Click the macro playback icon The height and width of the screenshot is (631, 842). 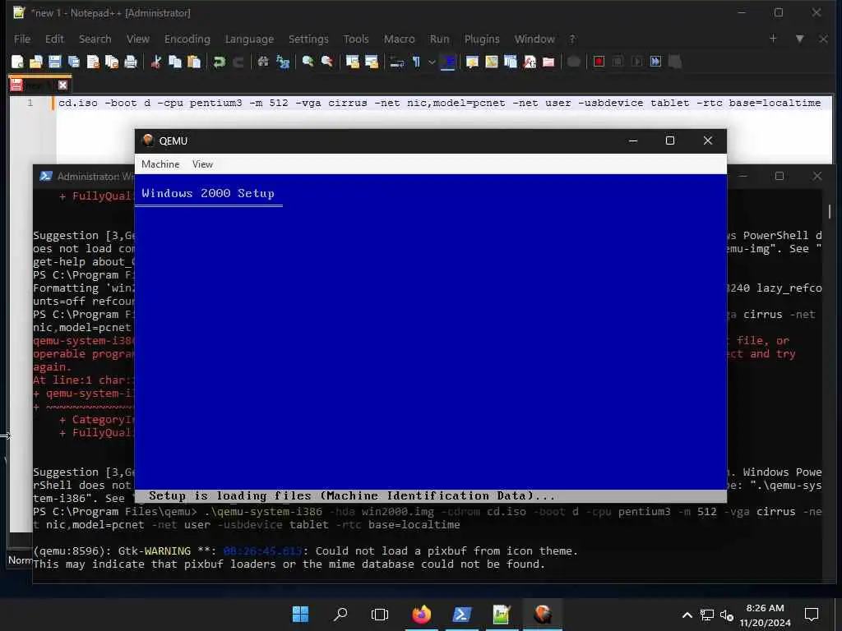click(637, 62)
